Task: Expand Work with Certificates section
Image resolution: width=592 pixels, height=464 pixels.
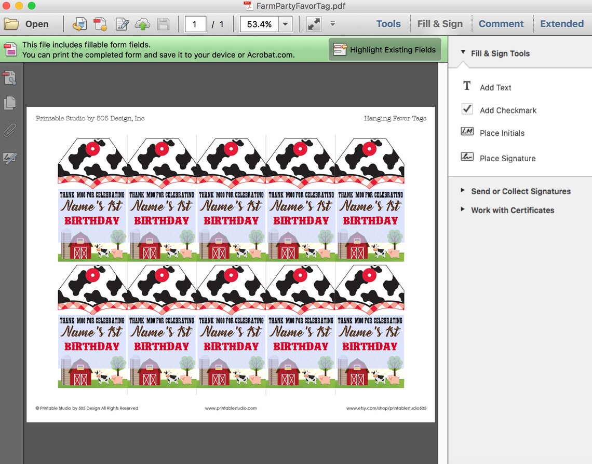Action: tap(507, 210)
